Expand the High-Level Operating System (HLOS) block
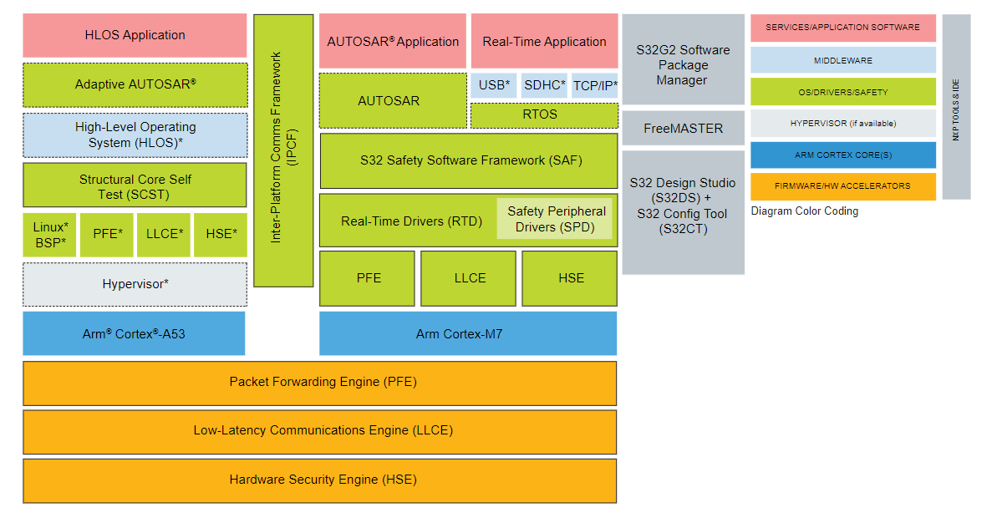 click(x=134, y=135)
